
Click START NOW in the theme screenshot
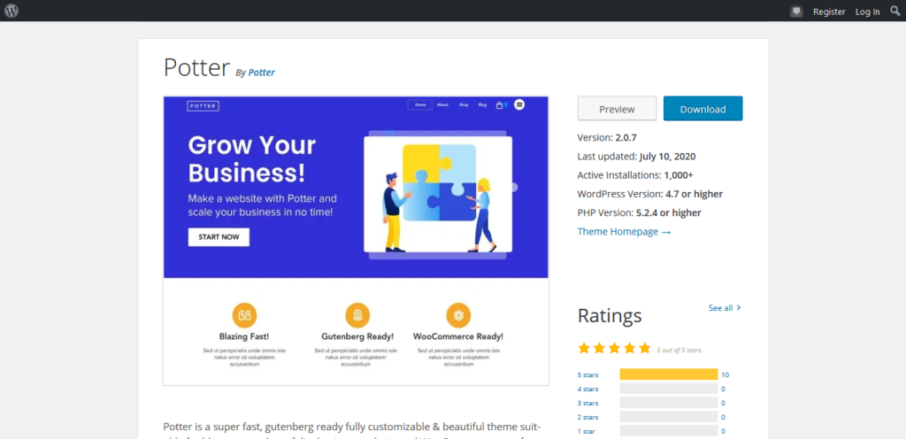pos(219,237)
